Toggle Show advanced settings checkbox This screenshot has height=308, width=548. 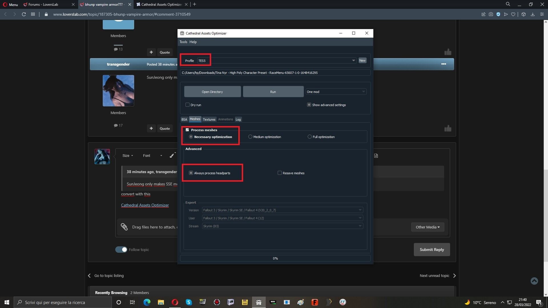pos(309,105)
